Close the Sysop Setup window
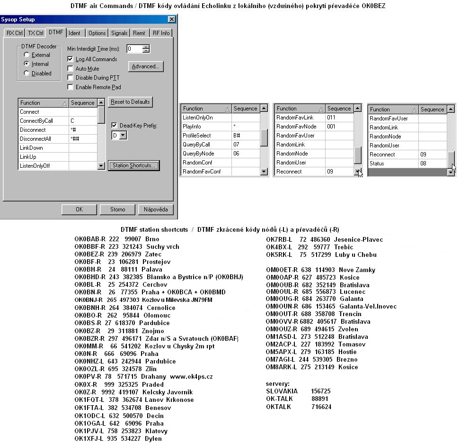 click(172, 19)
